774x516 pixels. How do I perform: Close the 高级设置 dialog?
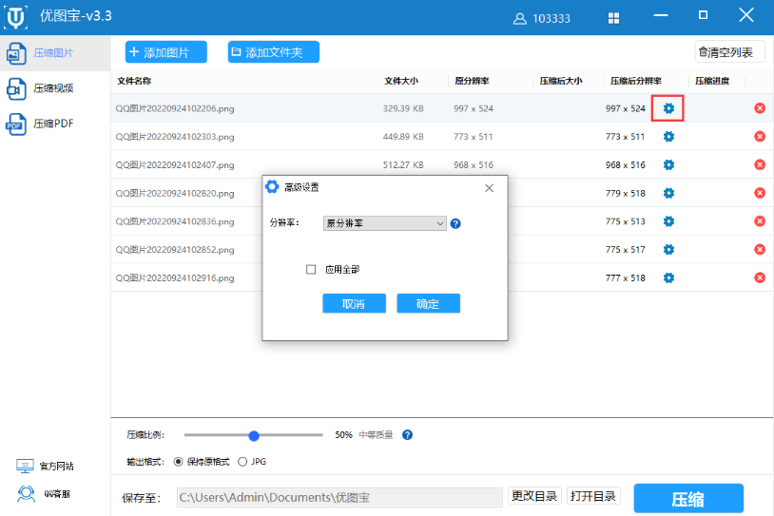click(489, 188)
